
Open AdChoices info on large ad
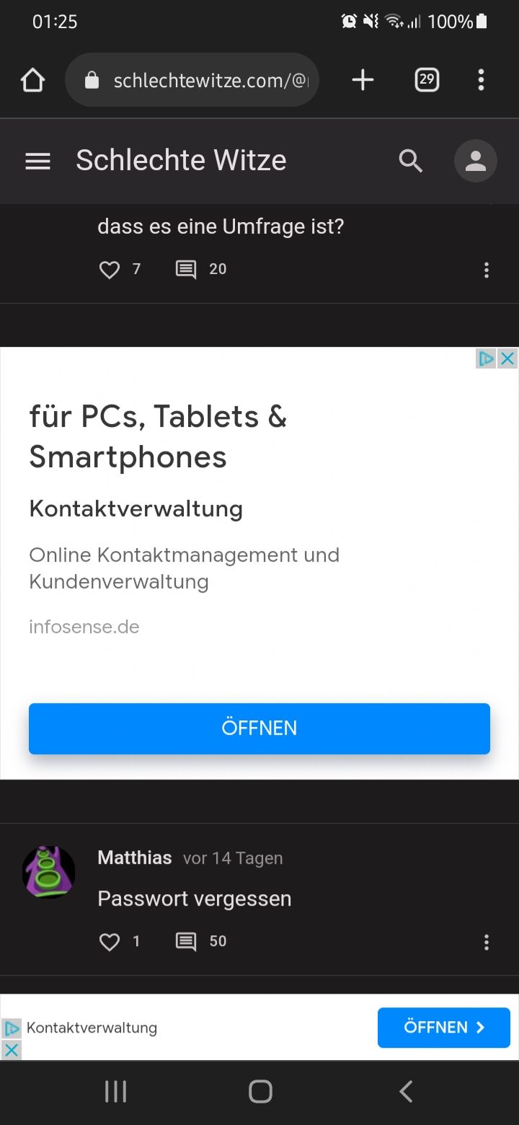click(x=487, y=358)
